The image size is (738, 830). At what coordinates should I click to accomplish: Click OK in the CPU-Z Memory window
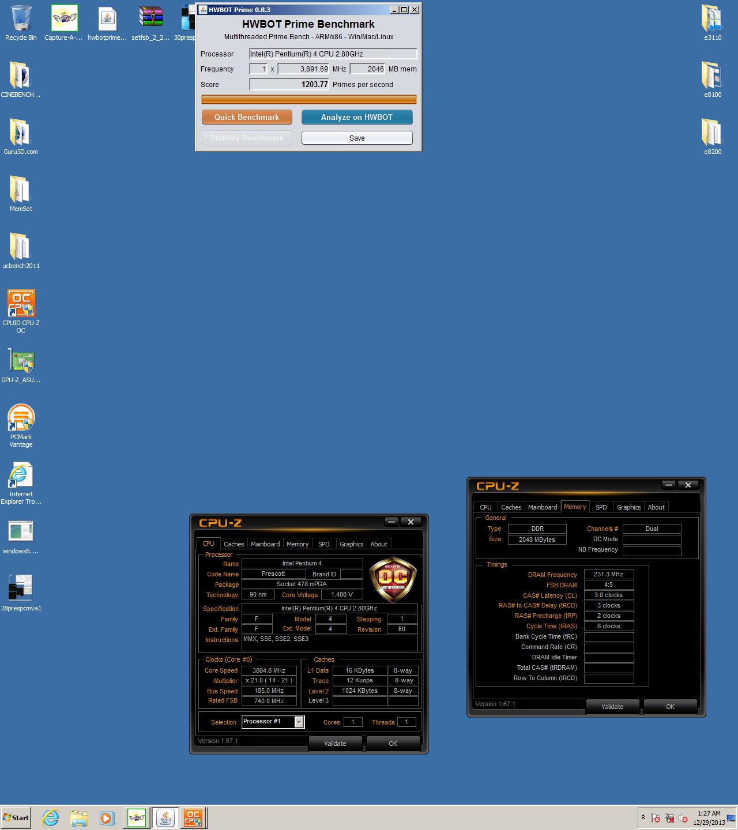(670, 707)
